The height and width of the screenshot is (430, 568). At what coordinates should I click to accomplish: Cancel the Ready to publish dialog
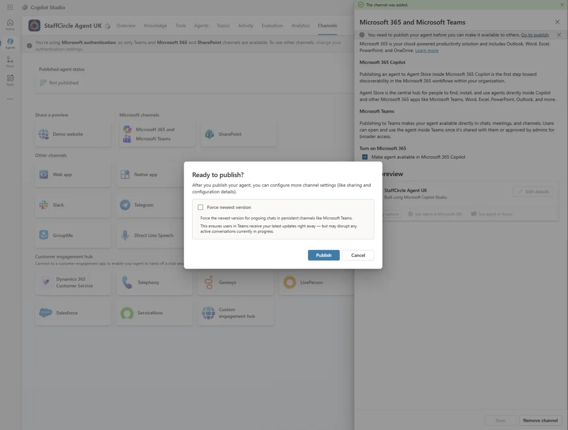click(x=358, y=255)
